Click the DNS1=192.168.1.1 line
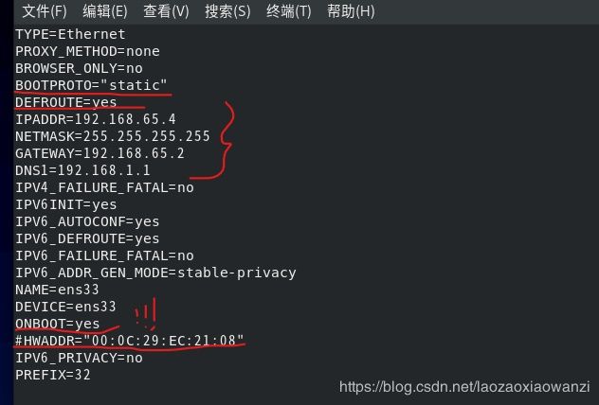599x405 pixels. (82, 170)
